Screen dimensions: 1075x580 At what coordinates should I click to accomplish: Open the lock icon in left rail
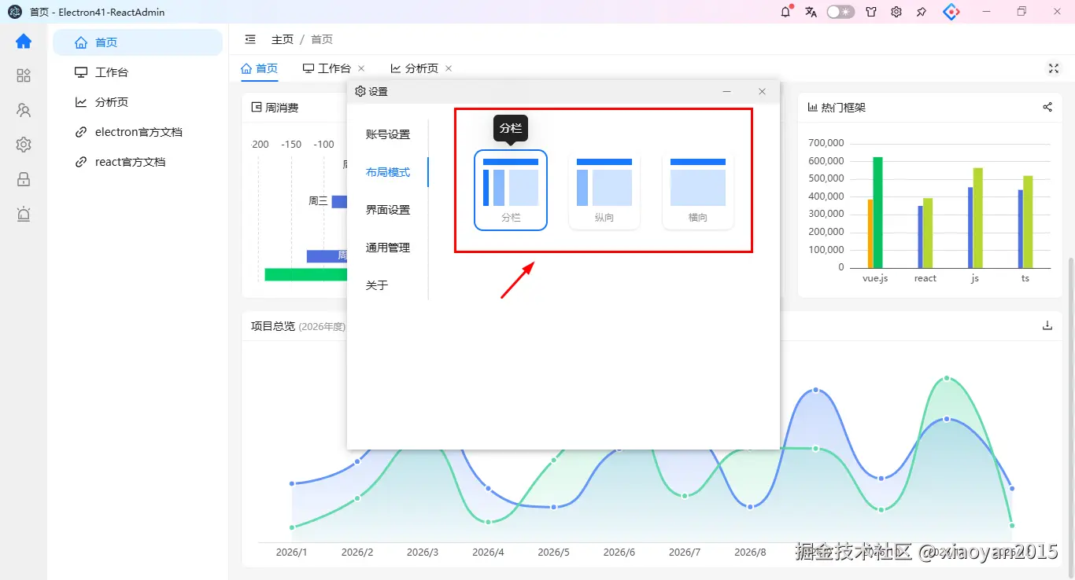(x=24, y=179)
